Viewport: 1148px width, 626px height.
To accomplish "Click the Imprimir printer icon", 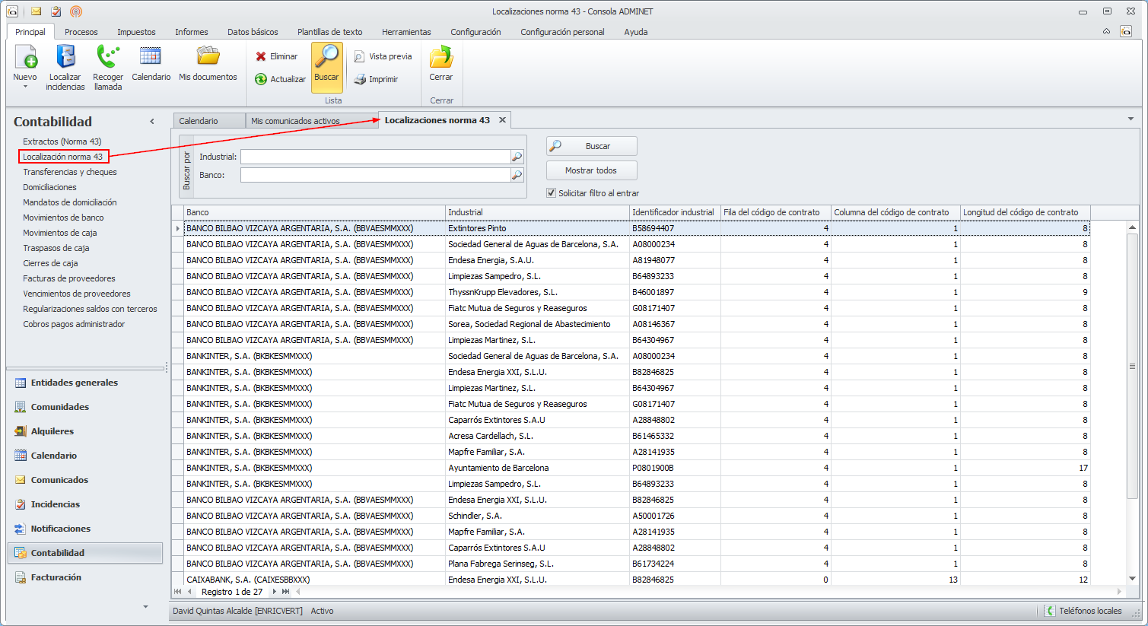I will click(360, 79).
